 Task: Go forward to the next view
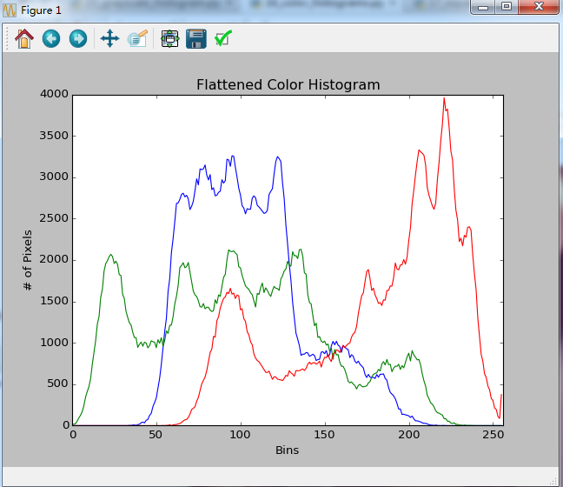click(x=78, y=38)
